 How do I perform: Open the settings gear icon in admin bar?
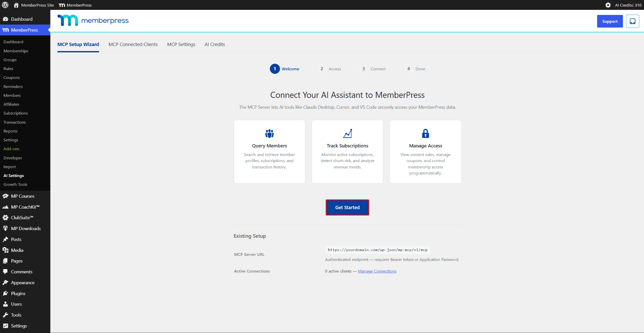(x=608, y=5)
